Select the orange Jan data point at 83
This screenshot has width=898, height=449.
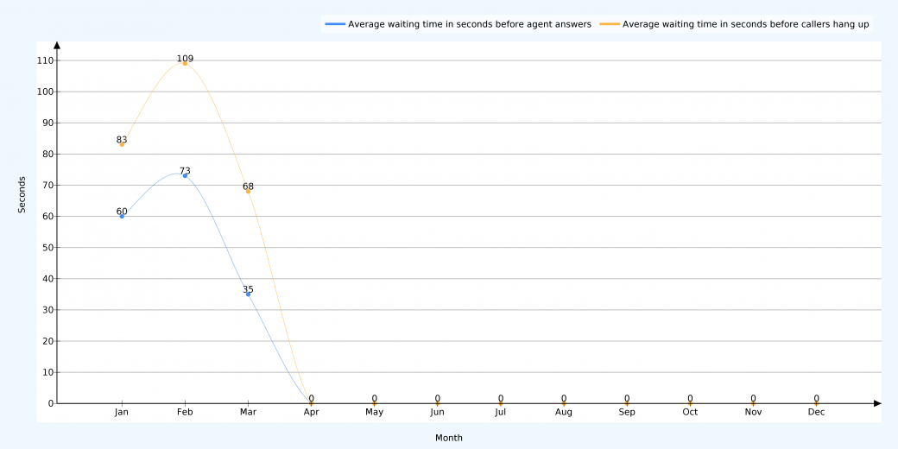(122, 144)
